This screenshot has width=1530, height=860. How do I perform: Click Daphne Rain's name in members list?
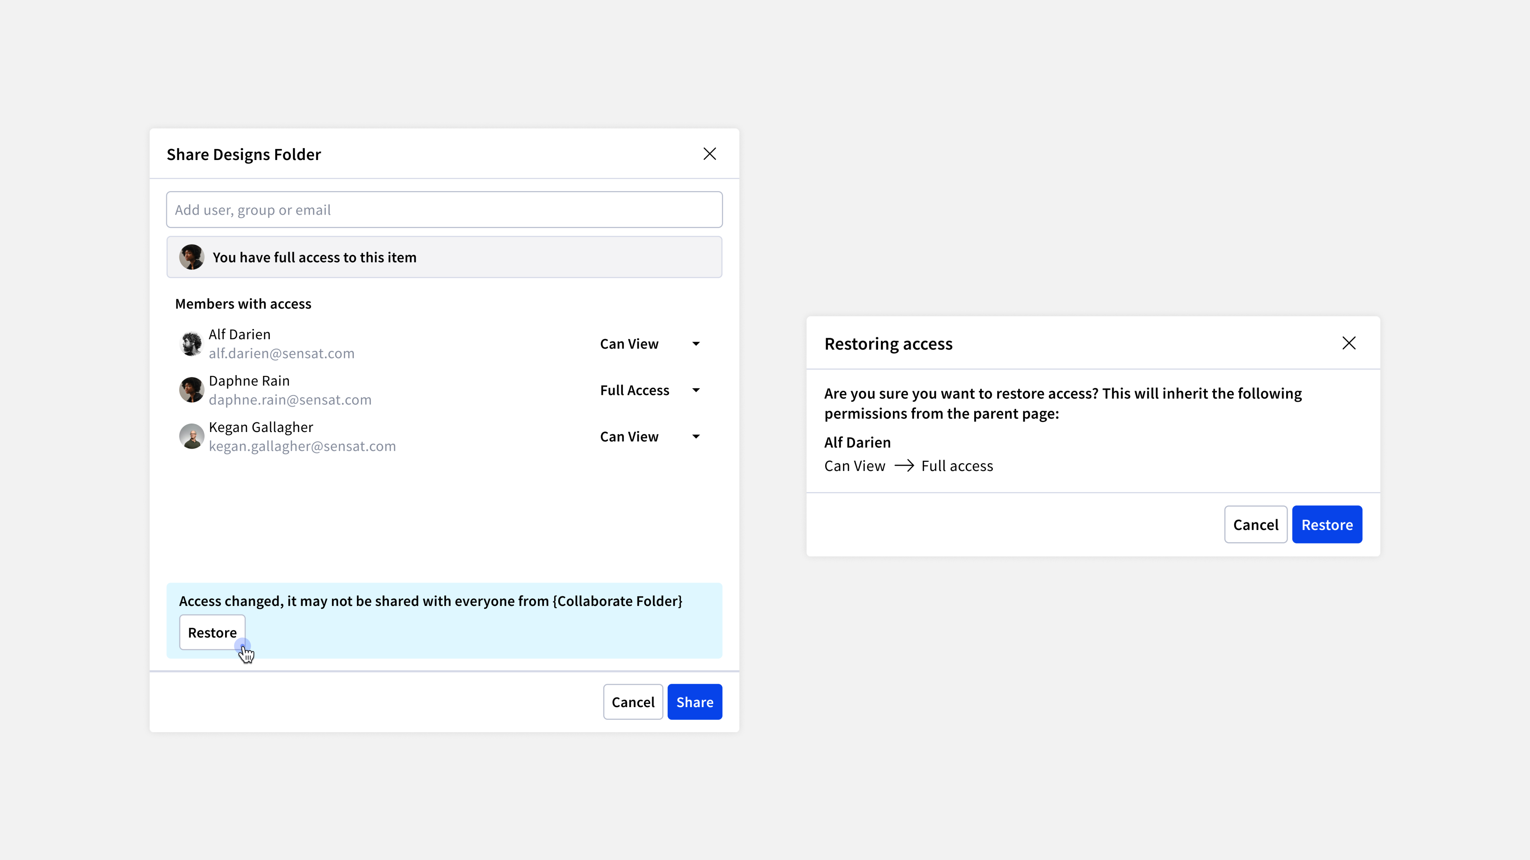point(249,381)
